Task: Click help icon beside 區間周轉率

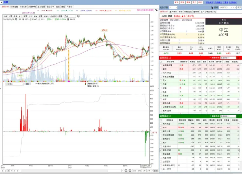Action: pos(179,43)
